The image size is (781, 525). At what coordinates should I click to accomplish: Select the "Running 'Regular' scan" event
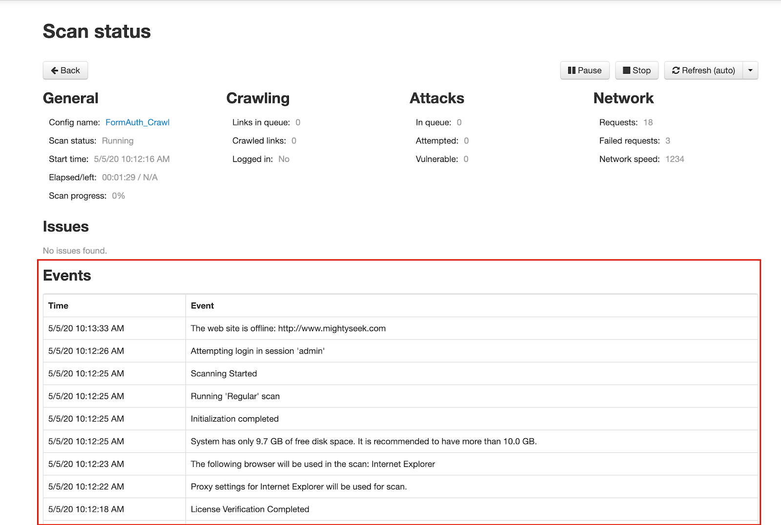[x=235, y=396]
